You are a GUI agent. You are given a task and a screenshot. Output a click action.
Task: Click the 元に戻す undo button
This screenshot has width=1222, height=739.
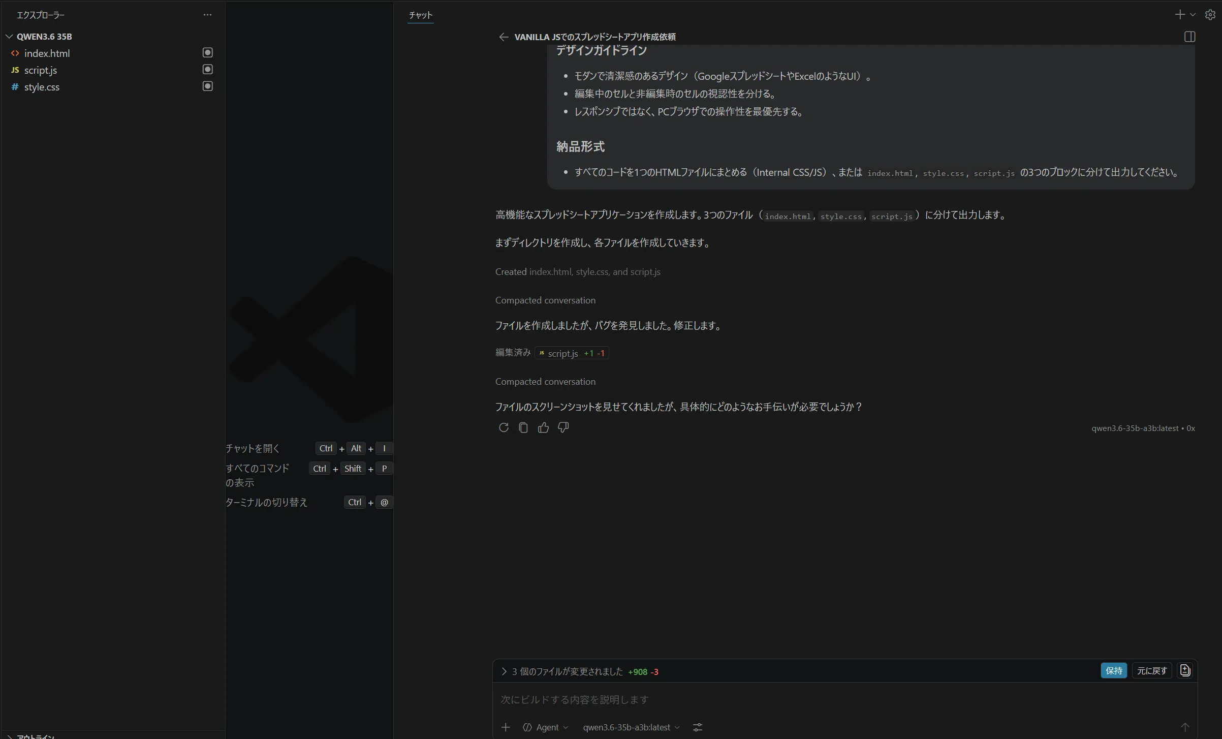coord(1151,670)
